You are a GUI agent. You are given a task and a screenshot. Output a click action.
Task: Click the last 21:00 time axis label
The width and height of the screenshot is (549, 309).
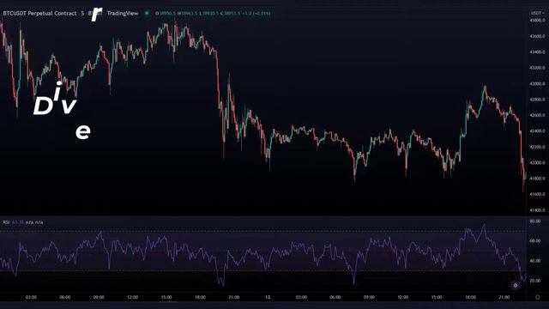(x=504, y=297)
